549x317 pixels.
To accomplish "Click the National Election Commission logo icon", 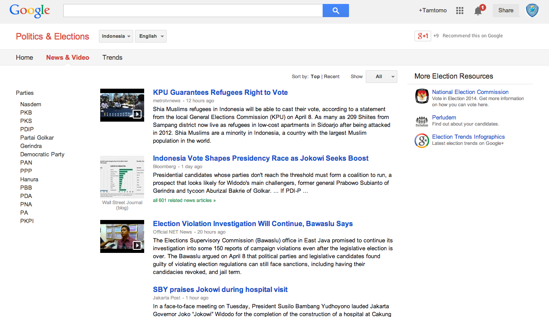I will pyautogui.click(x=422, y=96).
